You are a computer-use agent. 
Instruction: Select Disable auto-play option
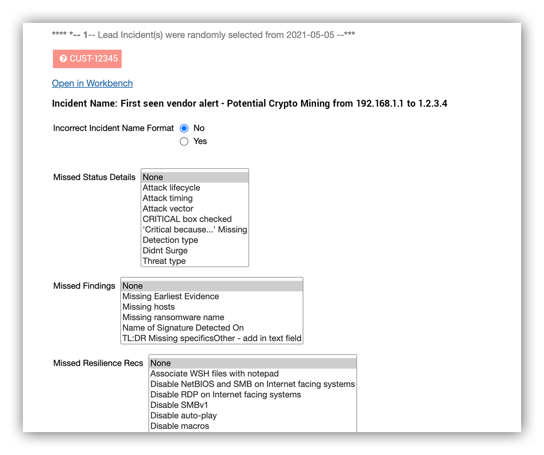[253, 415]
